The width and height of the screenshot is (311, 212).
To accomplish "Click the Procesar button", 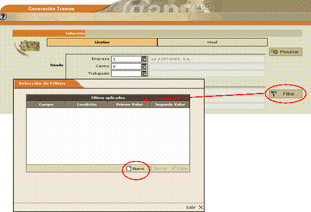I will point(286,52).
